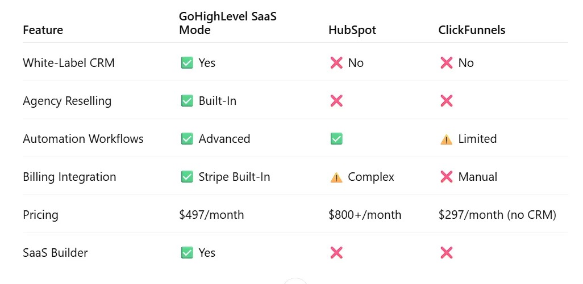Image resolution: width=583 pixels, height=284 pixels.
Task: Click the green check beside Stripe Built-In
Action: pyautogui.click(x=186, y=177)
